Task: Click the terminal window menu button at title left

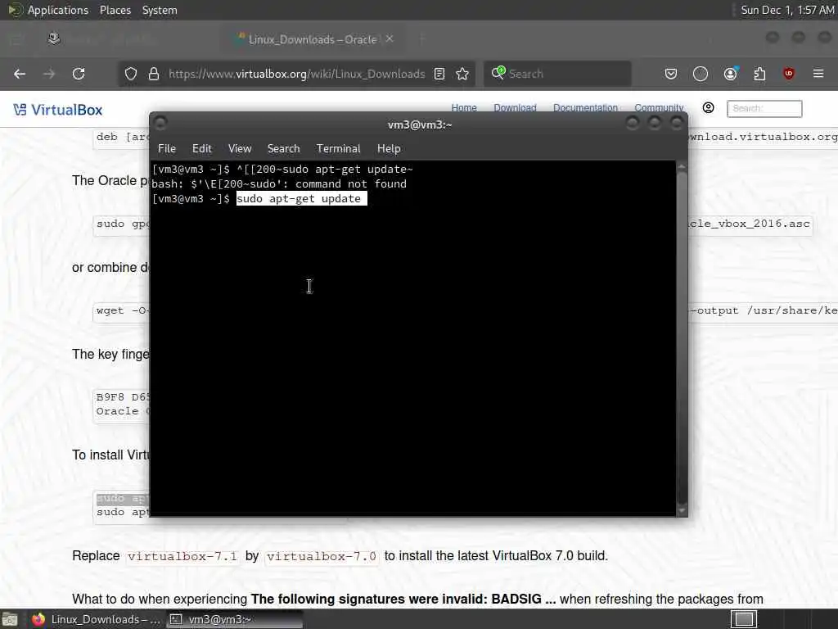Action: pos(160,124)
